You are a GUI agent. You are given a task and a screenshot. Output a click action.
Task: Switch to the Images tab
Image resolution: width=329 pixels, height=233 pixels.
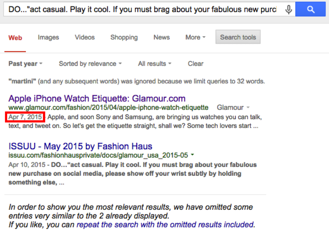point(49,37)
